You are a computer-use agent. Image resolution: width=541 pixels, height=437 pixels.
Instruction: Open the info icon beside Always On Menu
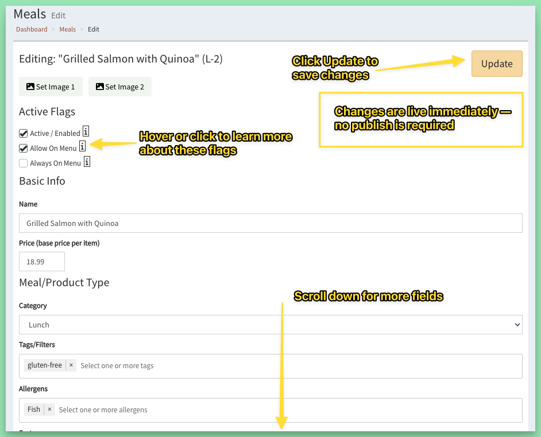(87, 161)
